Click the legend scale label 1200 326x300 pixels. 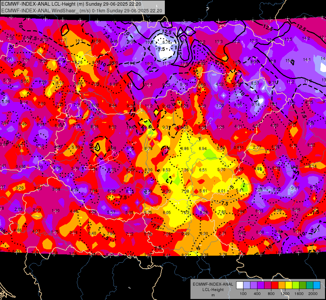coord(285,294)
